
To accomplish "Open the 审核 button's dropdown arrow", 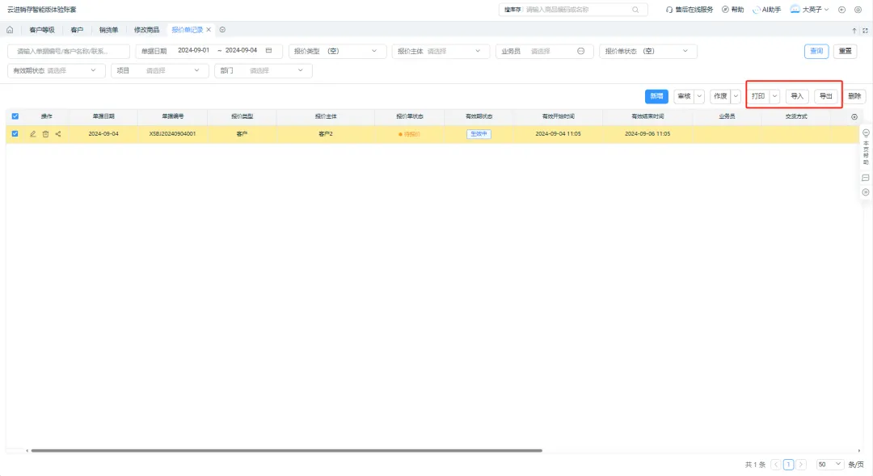I will tap(699, 96).
